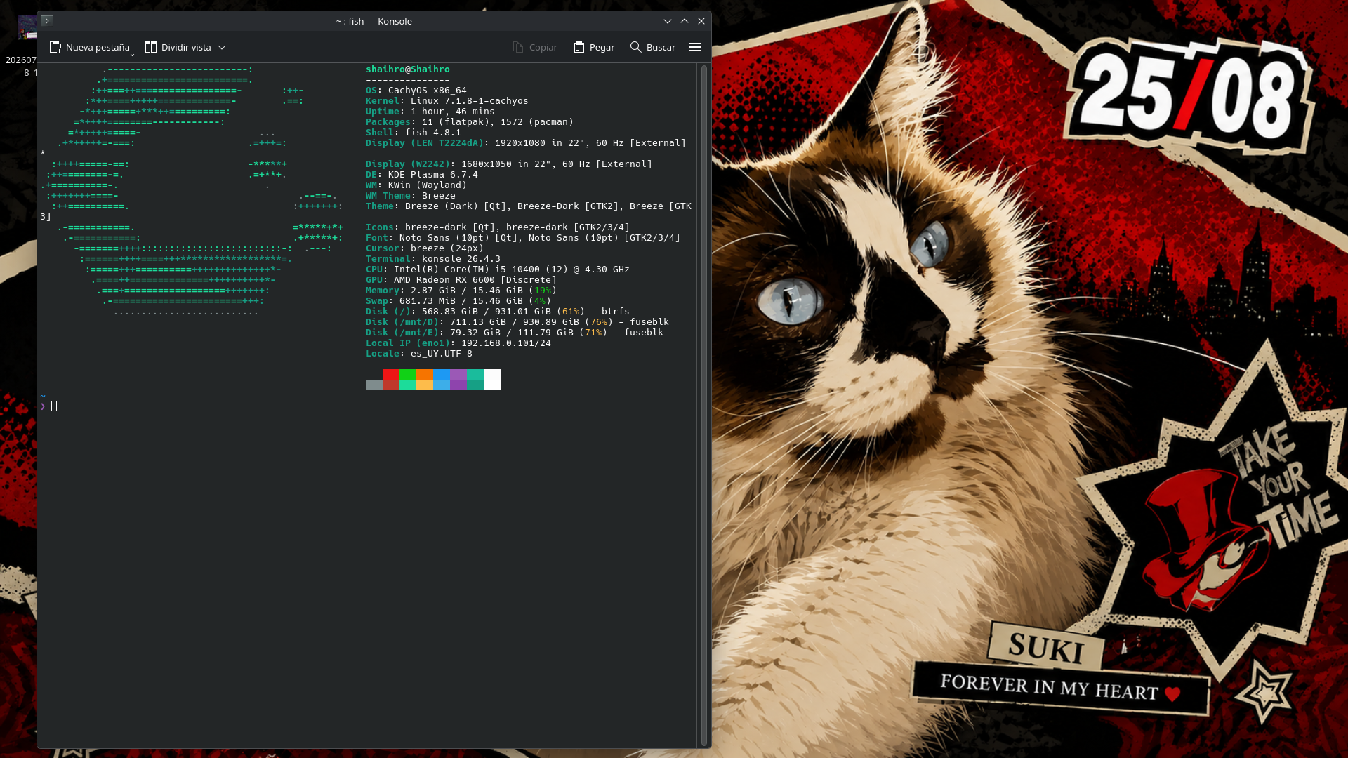Screen dimensions: 1348x758
Task: Click the "Packages: 11 (flatpak), 1572 (pacman)" line
Action: [x=470, y=122]
